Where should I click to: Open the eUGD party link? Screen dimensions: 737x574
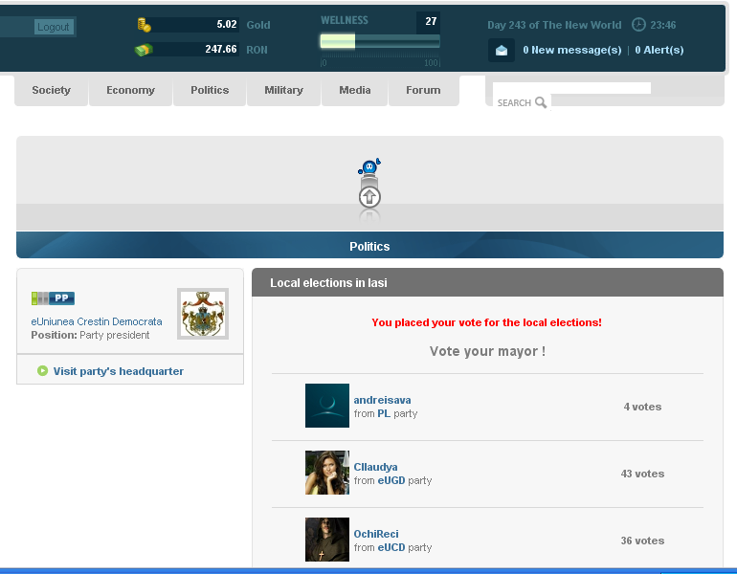coord(391,480)
